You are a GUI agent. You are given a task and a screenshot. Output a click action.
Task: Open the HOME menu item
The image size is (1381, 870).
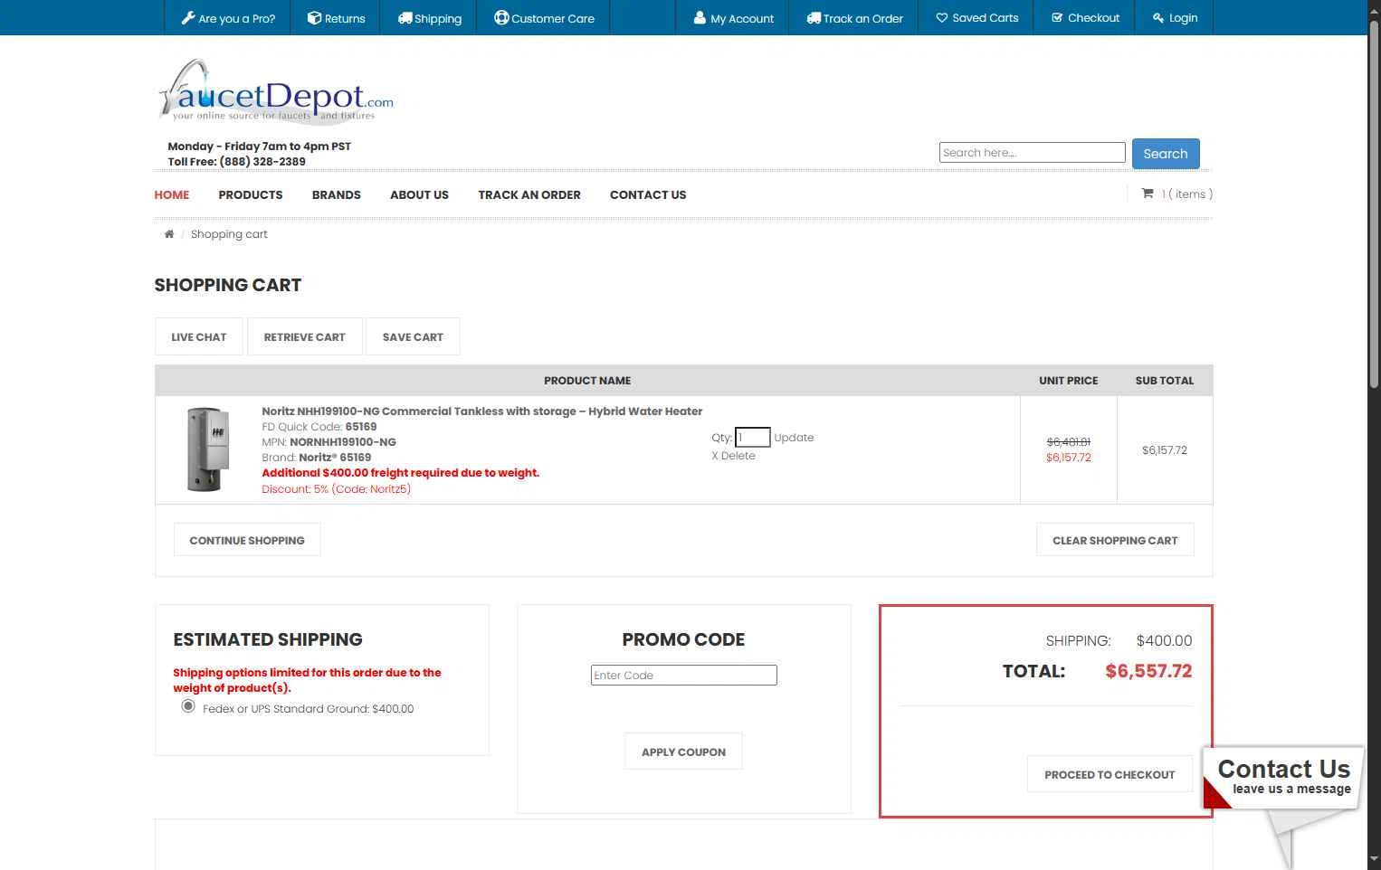pyautogui.click(x=172, y=194)
